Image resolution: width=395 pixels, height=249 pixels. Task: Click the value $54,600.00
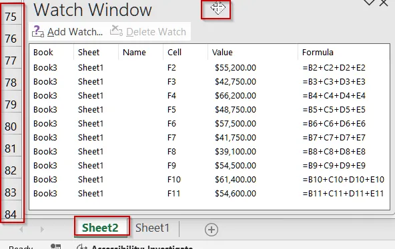point(236,194)
